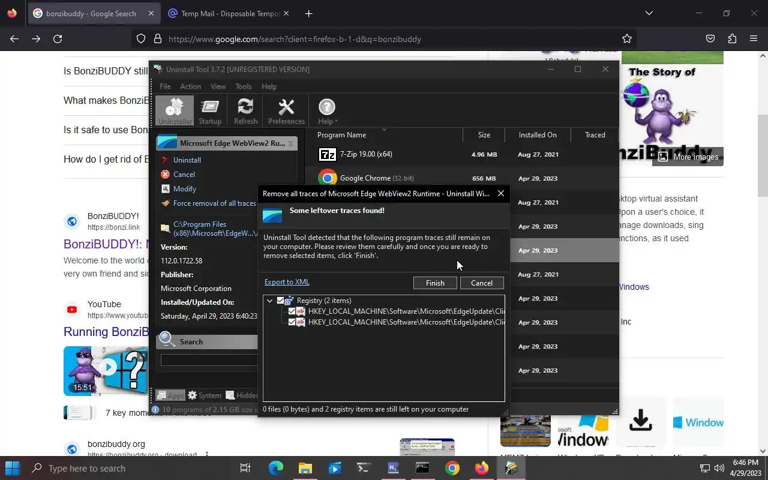This screenshot has height=480, width=768.
Task: Click the site padlock icon
Action: (158, 39)
